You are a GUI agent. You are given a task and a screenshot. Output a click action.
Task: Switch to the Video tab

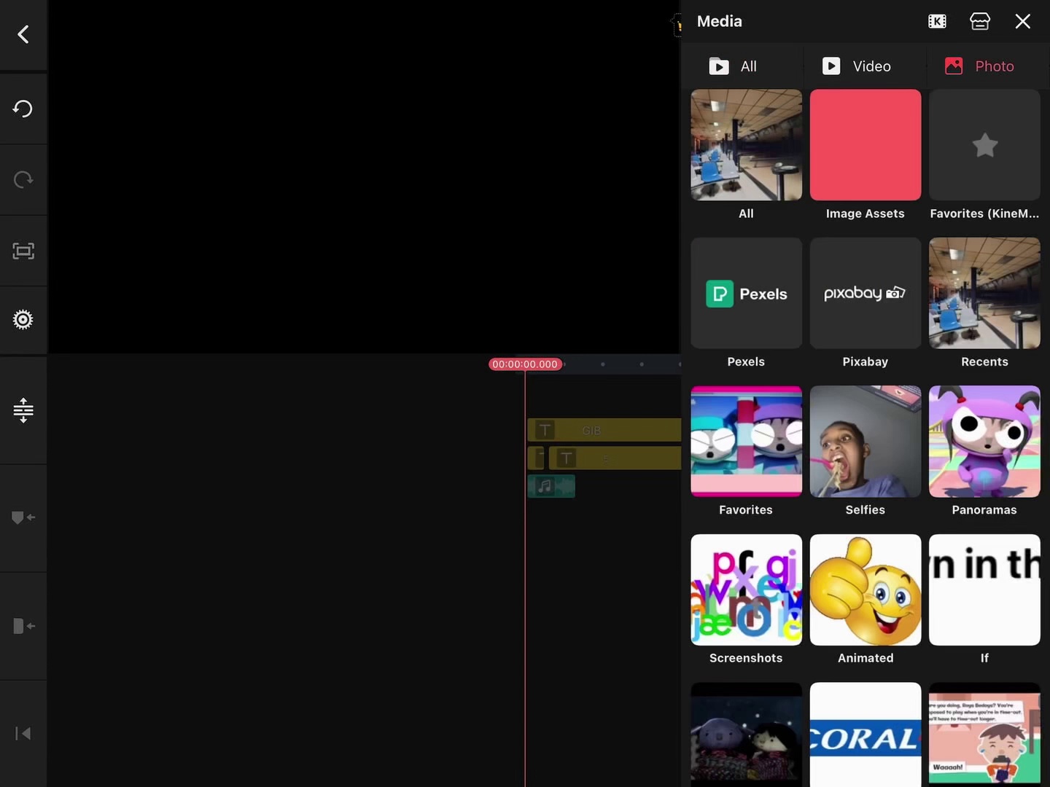click(857, 66)
